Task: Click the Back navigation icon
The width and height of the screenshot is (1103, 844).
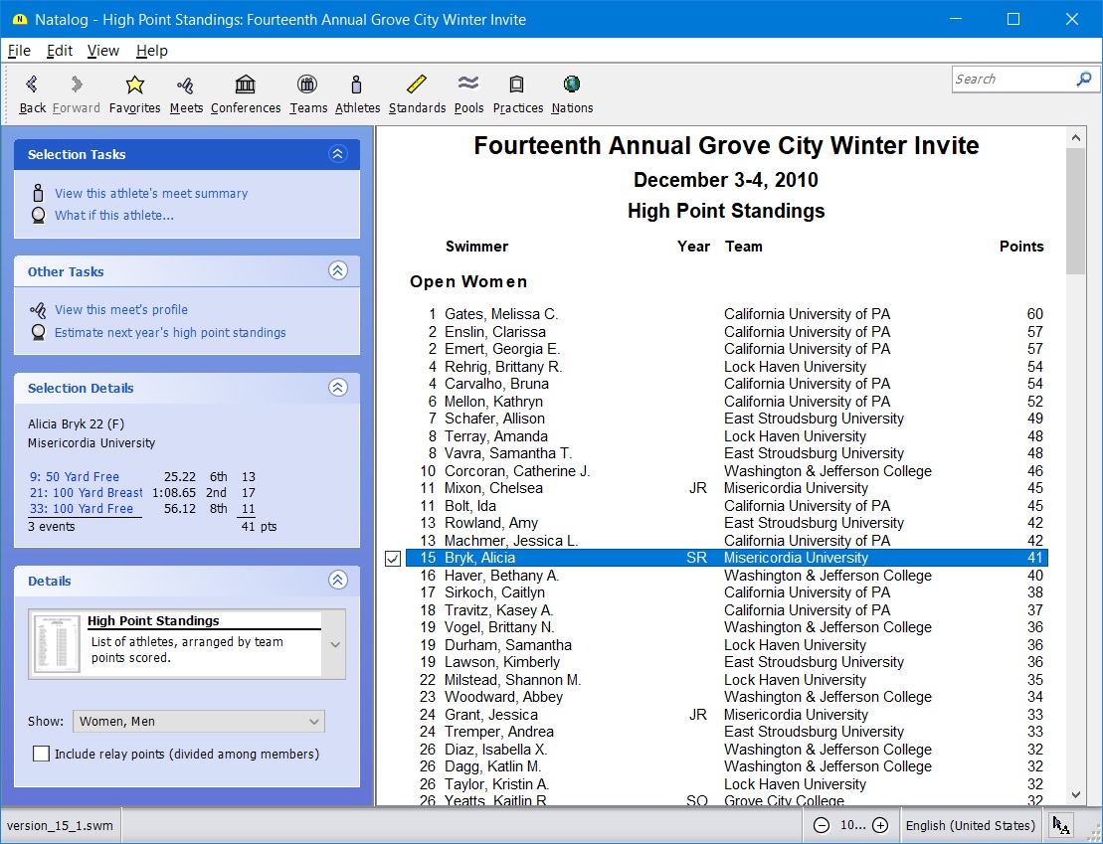Action: 32,84
